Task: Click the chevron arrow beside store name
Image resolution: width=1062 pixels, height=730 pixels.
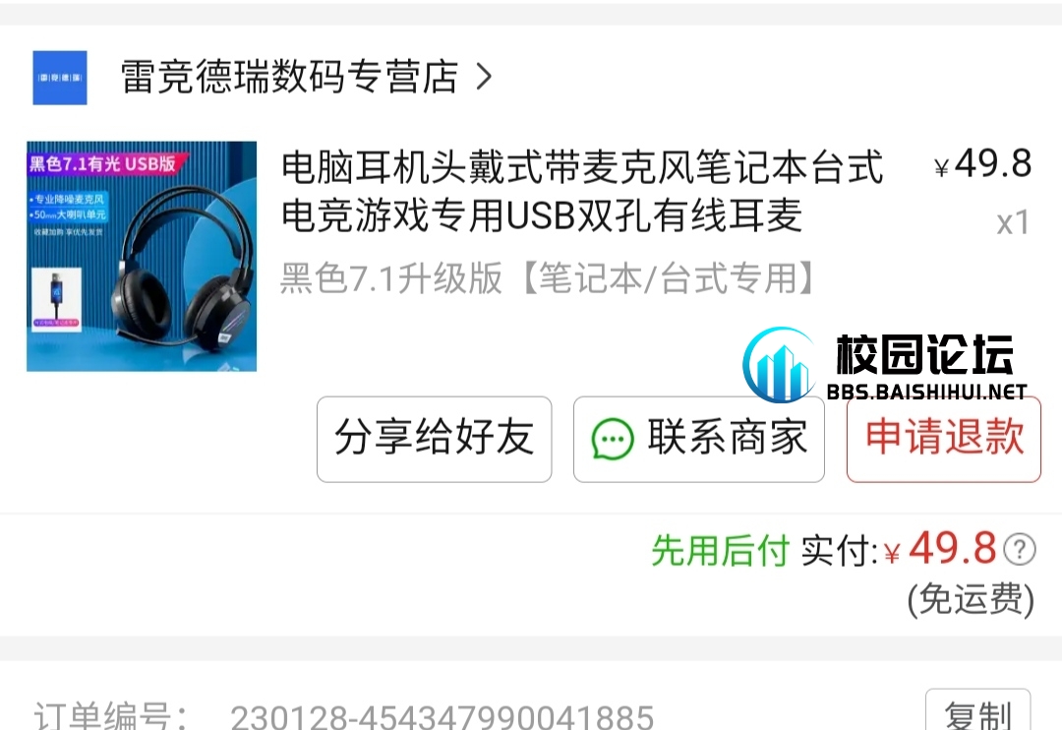Action: 483,77
